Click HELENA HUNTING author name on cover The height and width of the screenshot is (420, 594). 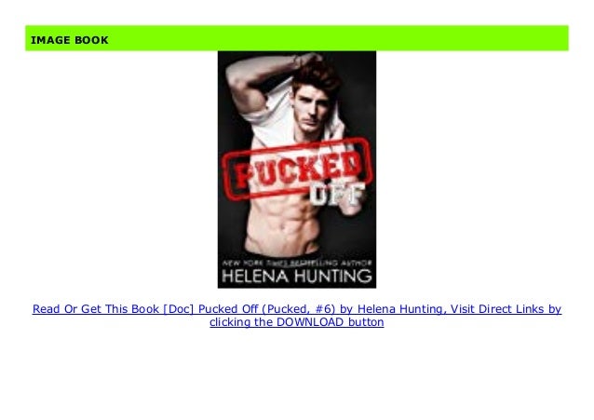pos(297,276)
